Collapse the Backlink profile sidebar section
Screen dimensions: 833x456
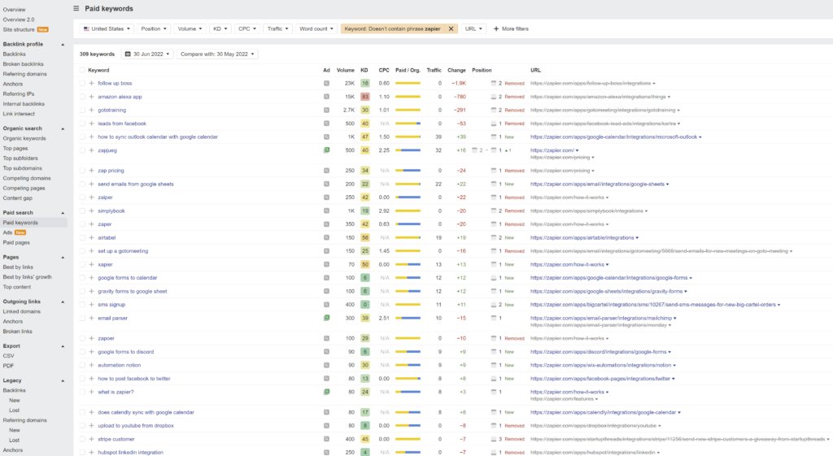63,45
